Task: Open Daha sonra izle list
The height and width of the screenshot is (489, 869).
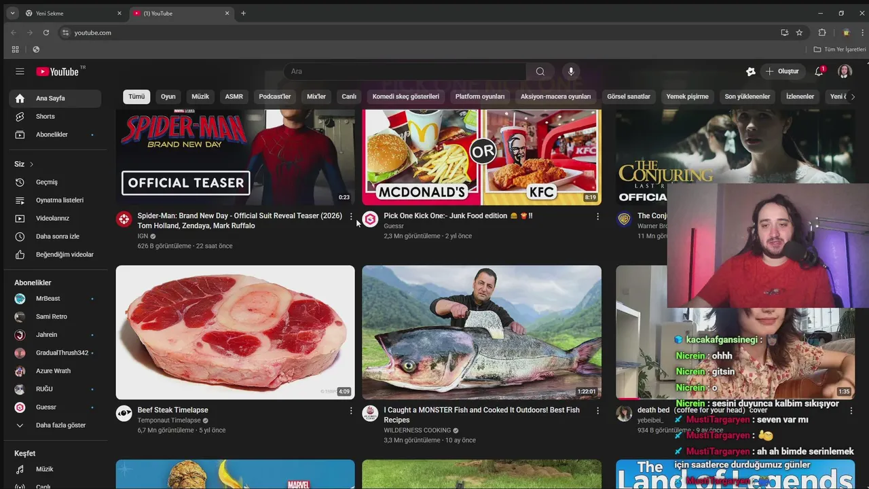Action: (x=56, y=236)
